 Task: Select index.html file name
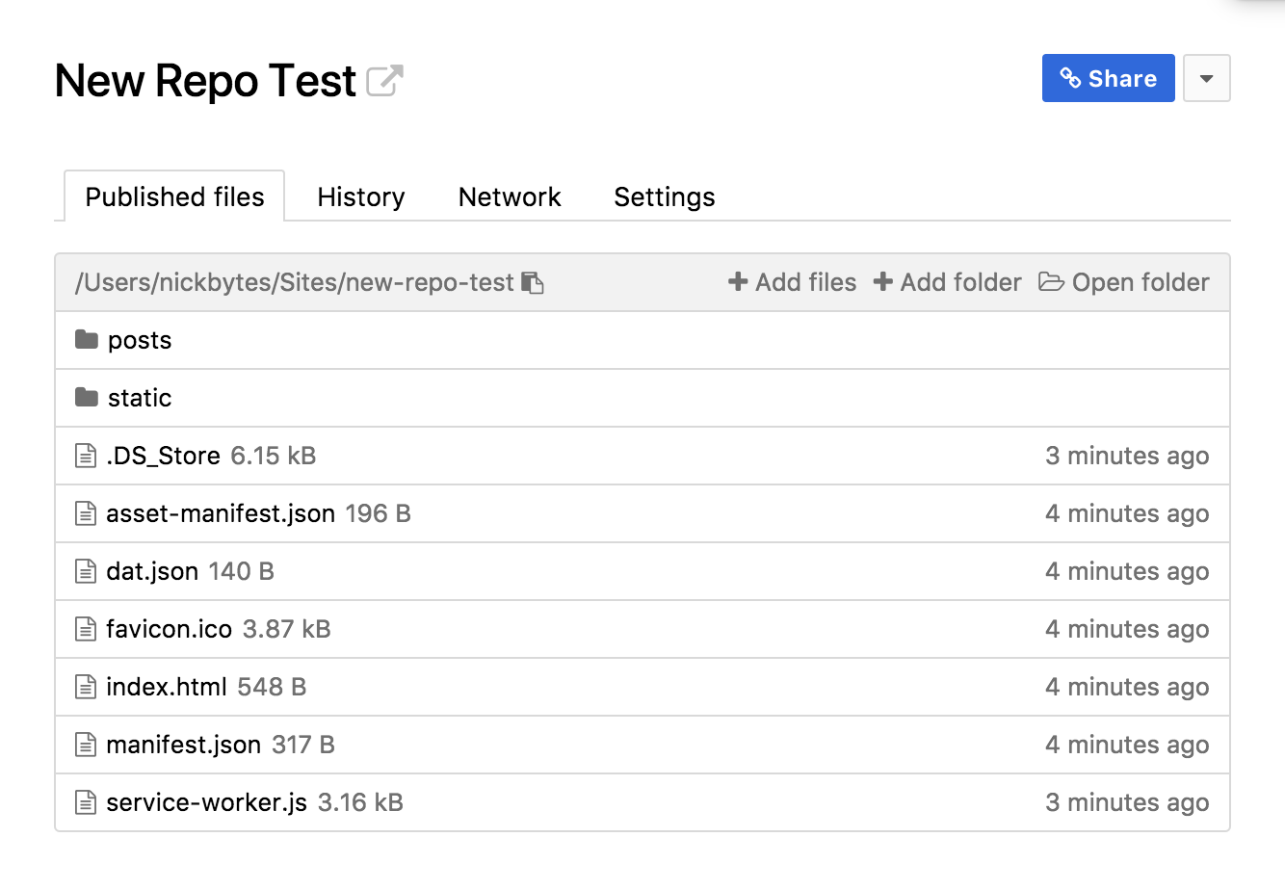[167, 687]
